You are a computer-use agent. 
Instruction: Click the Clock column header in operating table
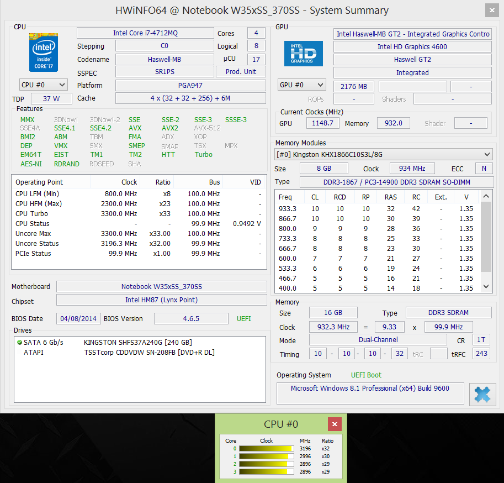[x=115, y=182]
